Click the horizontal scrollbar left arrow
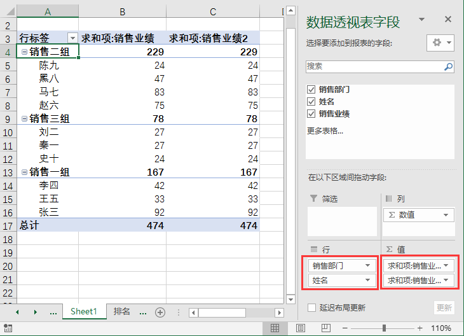This screenshot has width=464, height=336. [193, 312]
